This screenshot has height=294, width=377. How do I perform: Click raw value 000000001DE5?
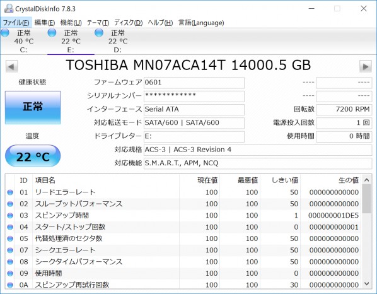(x=333, y=215)
